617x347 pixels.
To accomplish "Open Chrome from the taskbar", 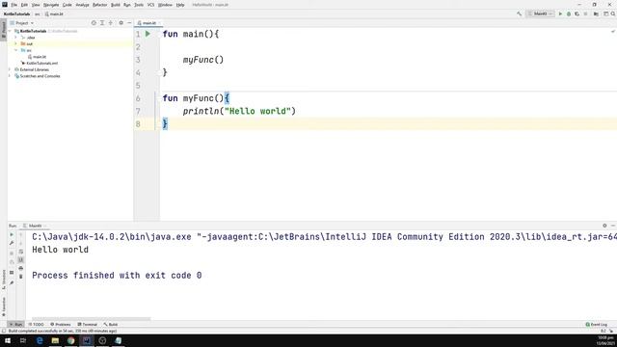I will (70, 340).
